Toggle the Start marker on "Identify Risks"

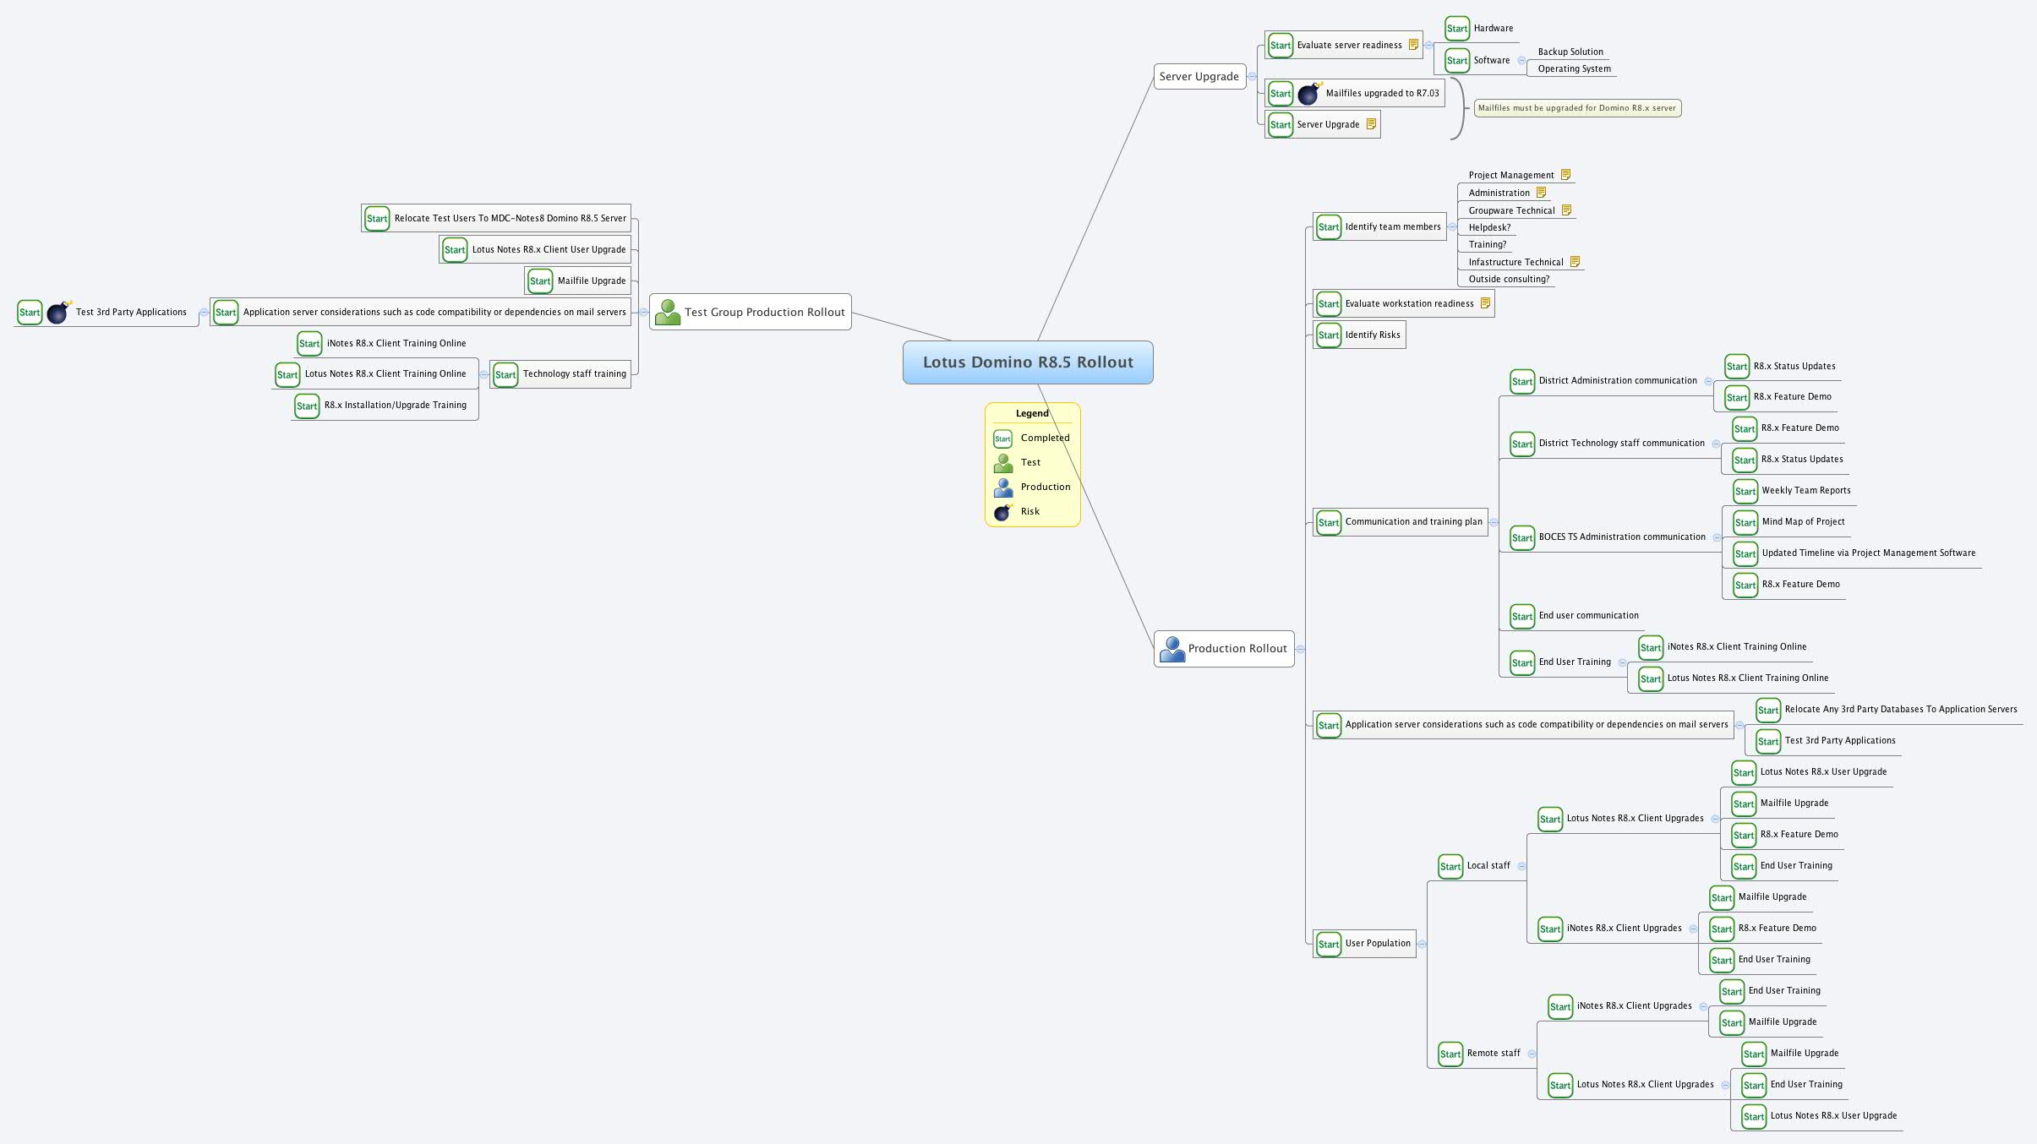click(1328, 335)
